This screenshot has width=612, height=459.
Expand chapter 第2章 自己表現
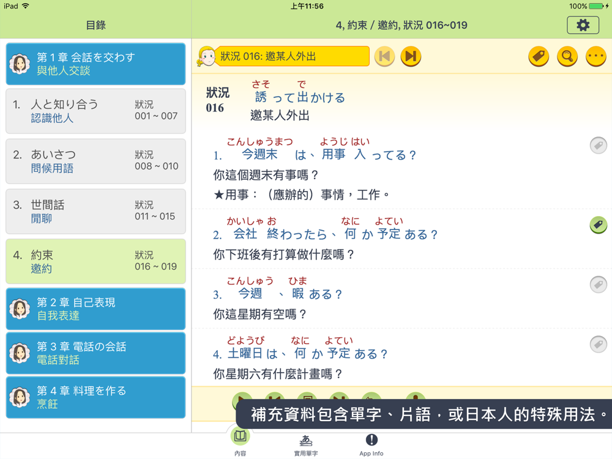pyautogui.click(x=95, y=308)
